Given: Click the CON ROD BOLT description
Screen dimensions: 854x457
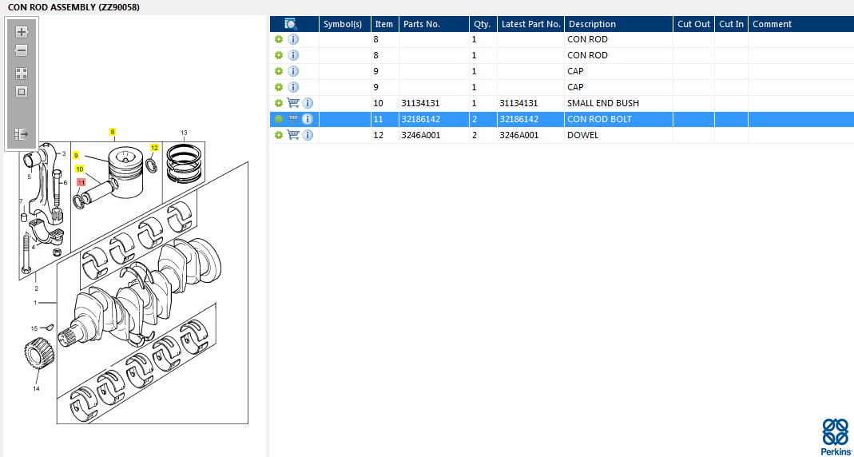Looking at the screenshot, I should (599, 119).
